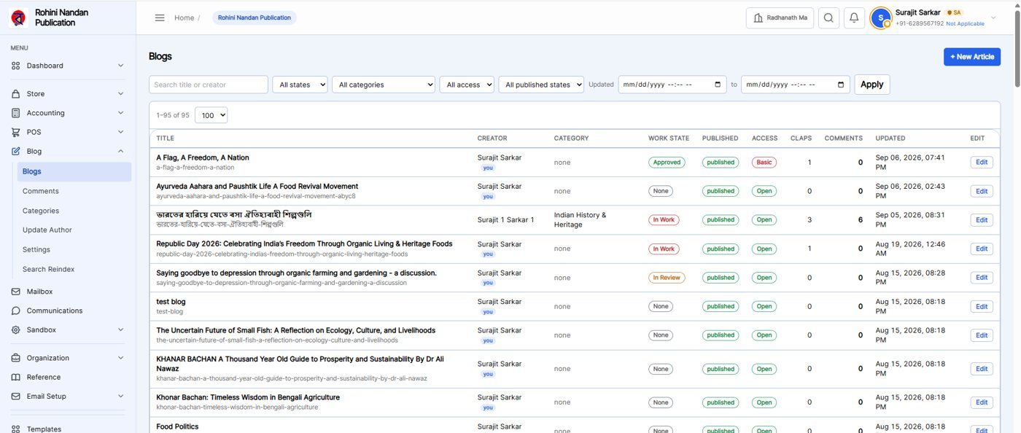This screenshot has width=1021, height=433.
Task: Click the Radhanath Ma building icon
Action: coord(758,18)
